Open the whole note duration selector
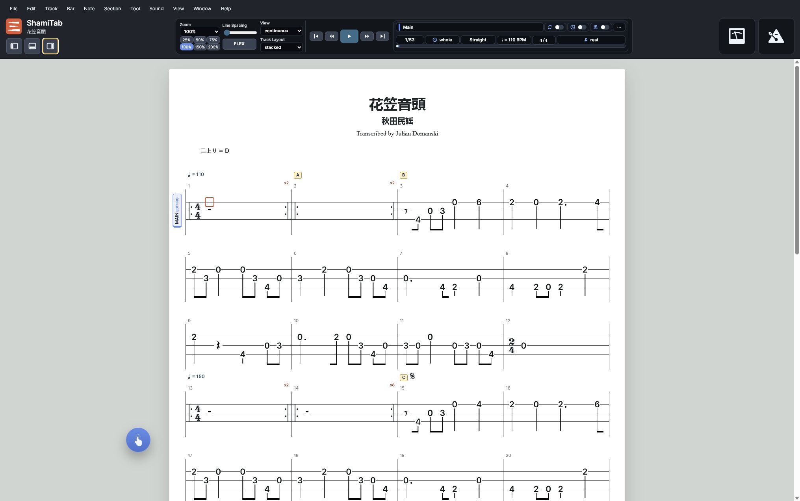The width and height of the screenshot is (800, 501). (442, 40)
